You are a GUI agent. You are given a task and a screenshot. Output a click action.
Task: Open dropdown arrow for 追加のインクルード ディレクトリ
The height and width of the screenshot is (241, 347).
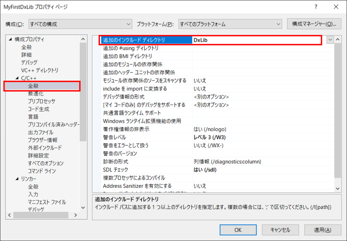[x=330, y=40]
